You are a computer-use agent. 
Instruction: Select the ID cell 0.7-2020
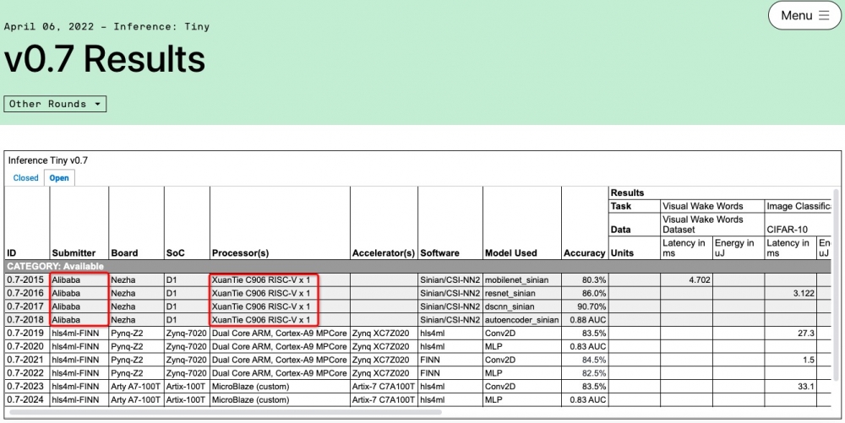tap(25, 346)
